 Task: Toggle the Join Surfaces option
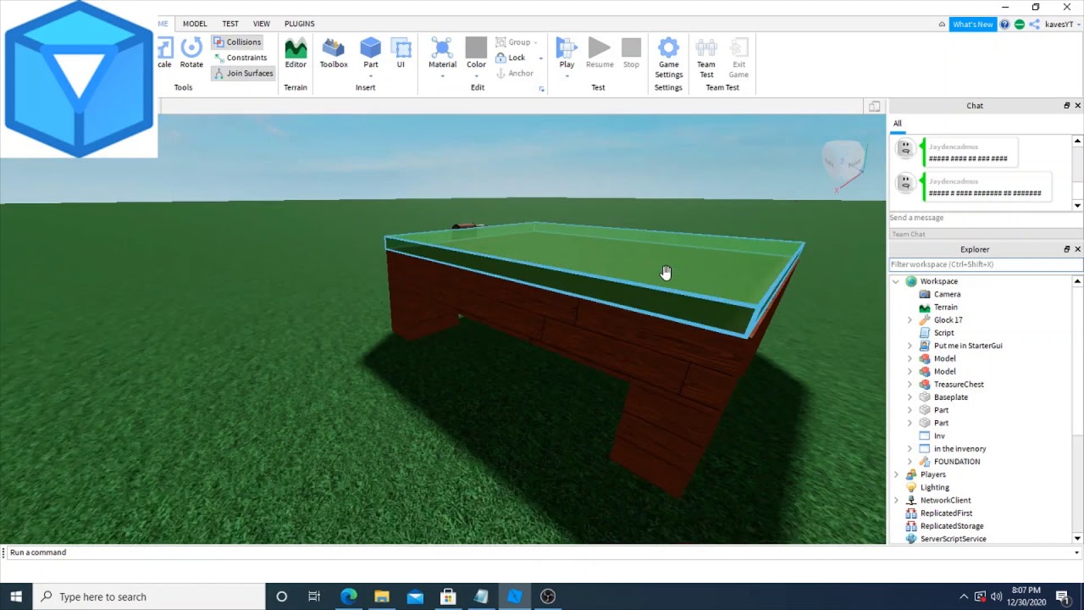coord(243,73)
